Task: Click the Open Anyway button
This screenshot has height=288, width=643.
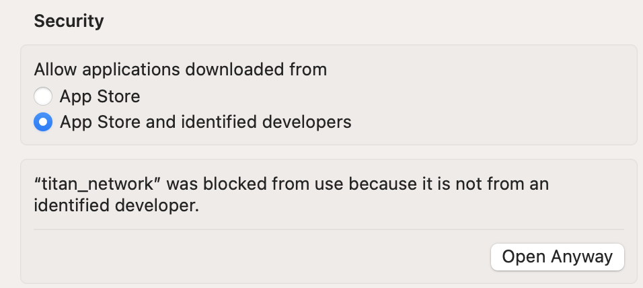Action: [557, 256]
